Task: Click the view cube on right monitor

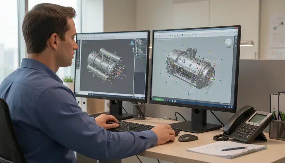Action: click(228, 42)
